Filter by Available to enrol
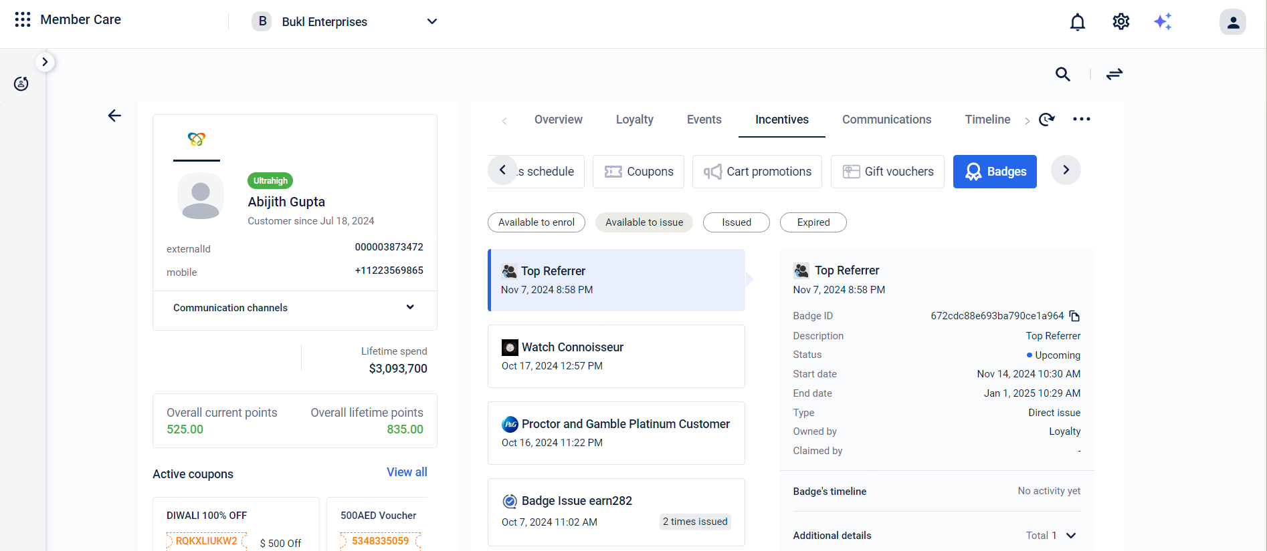This screenshot has width=1267, height=551. point(537,222)
